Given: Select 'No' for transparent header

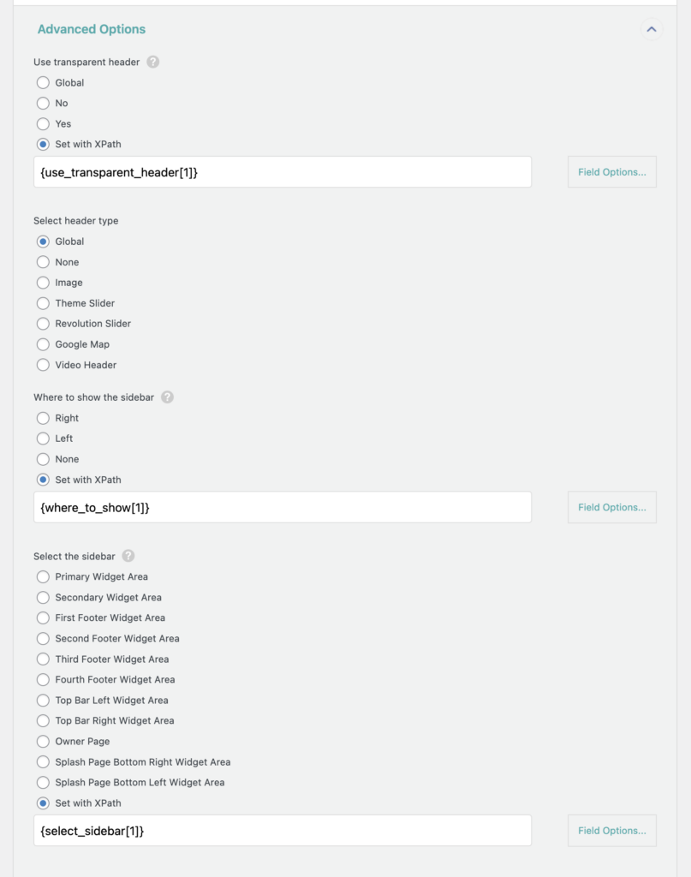Looking at the screenshot, I should [x=43, y=103].
